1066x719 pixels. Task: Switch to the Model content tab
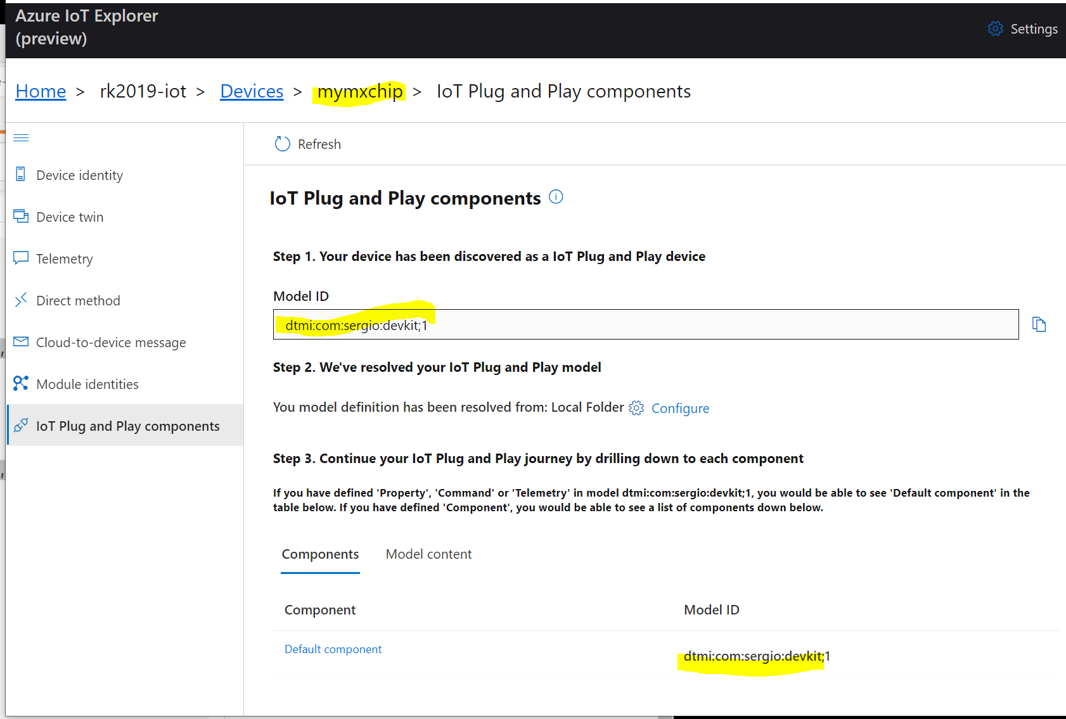point(429,554)
